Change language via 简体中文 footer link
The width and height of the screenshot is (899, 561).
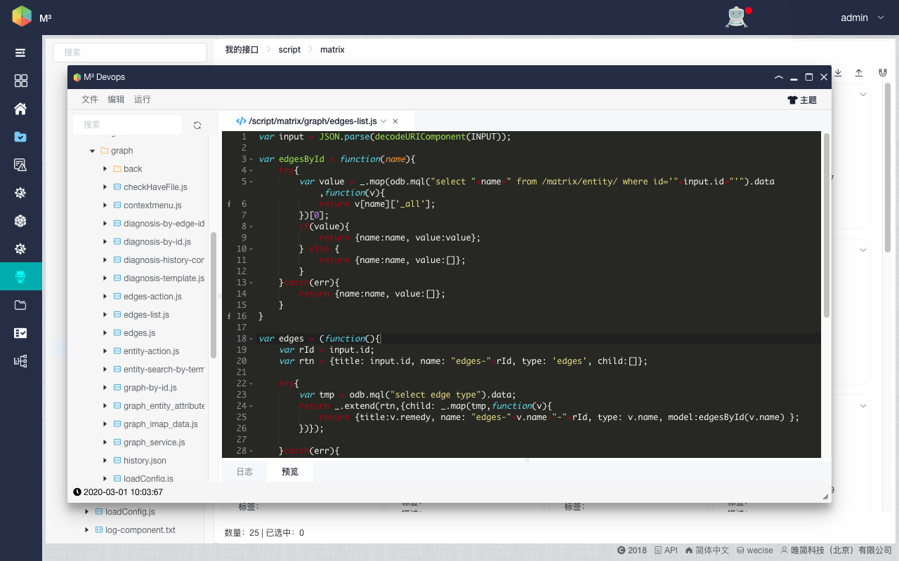(x=707, y=550)
